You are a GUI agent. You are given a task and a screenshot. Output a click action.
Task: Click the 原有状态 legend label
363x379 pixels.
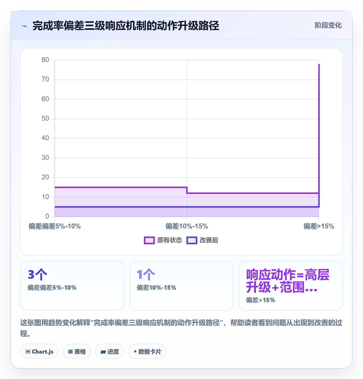tap(170, 240)
